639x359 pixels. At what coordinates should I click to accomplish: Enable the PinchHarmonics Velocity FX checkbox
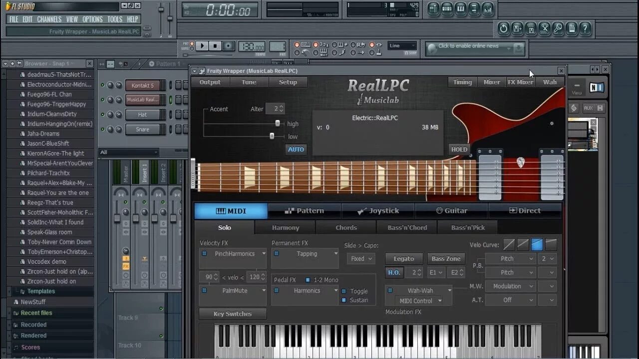[x=204, y=253]
